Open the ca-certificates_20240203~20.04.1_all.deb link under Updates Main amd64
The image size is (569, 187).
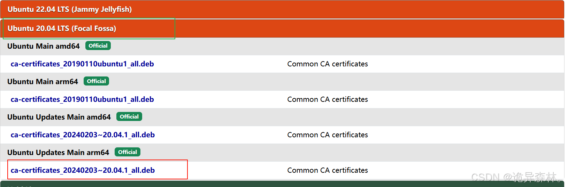[x=83, y=135]
